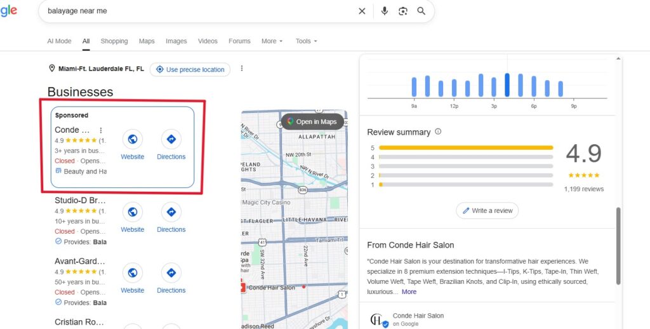The image size is (650, 329).
Task: Click panel scroll-up arrow
Action: pos(618,59)
